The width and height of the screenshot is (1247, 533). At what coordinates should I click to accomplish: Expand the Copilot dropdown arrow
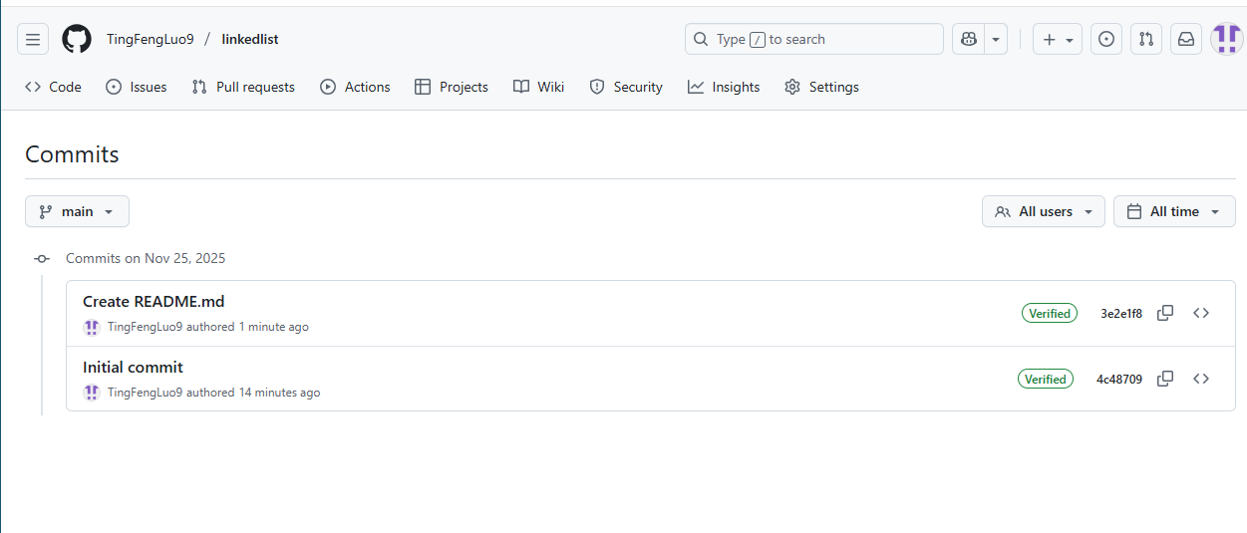[995, 40]
